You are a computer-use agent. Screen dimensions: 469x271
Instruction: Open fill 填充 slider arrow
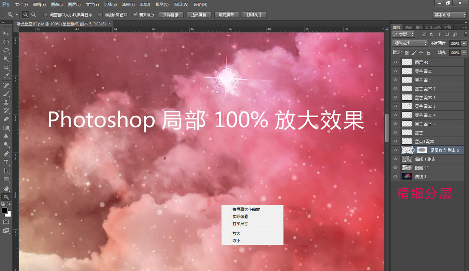coord(464,53)
